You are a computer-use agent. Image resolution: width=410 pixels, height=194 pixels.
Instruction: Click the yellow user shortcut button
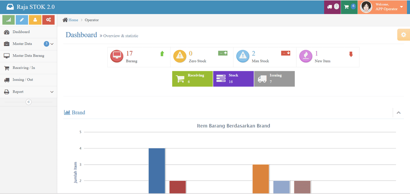pos(35,20)
